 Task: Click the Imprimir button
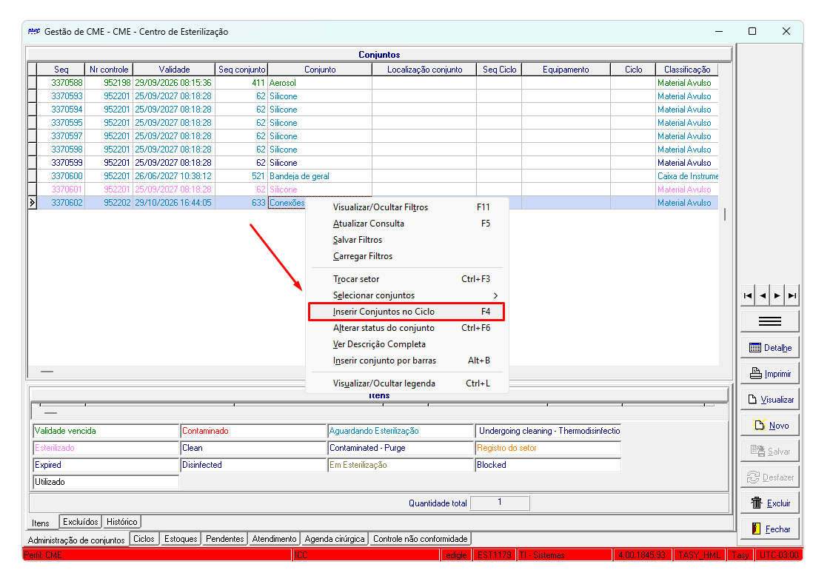769,374
